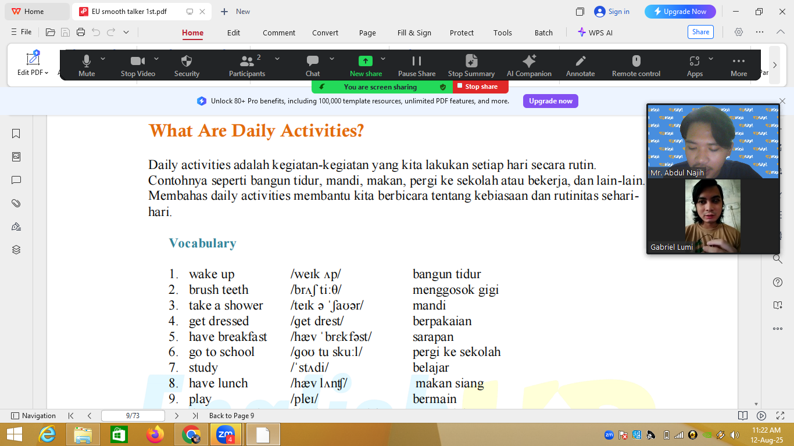The height and width of the screenshot is (446, 794).
Task: Open a New tab
Action: coord(235,12)
